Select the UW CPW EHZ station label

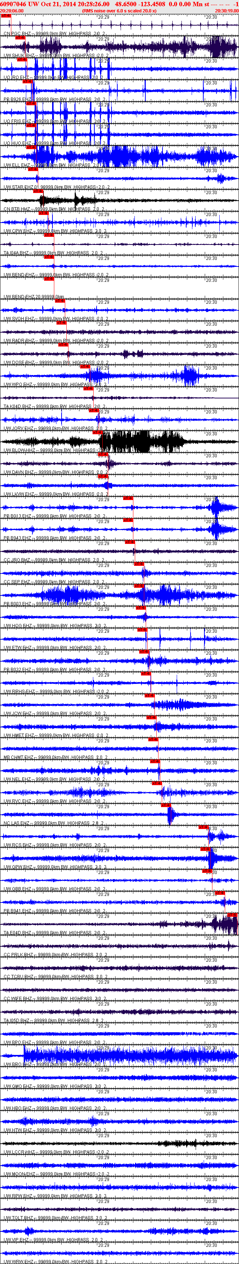pos(55,231)
